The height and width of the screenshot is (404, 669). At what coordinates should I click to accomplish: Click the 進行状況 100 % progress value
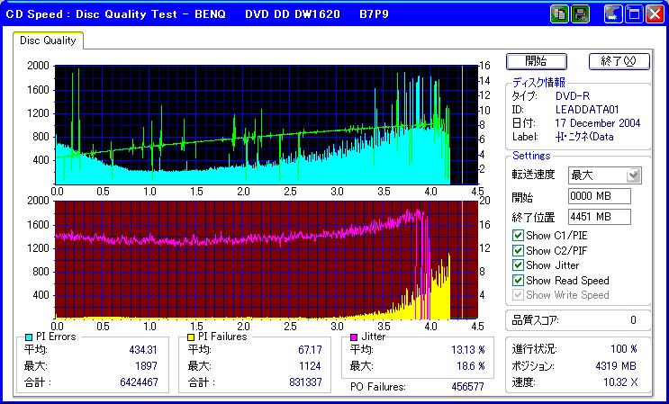(624, 349)
